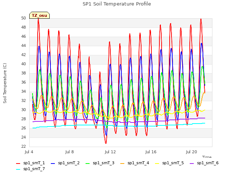The width and height of the screenshot is (234, 176).
Task: Click the 26 y-axis tick label
Action: 23,128
